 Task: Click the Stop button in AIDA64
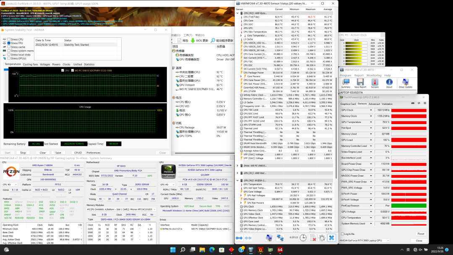pyautogui.click(x=23, y=153)
